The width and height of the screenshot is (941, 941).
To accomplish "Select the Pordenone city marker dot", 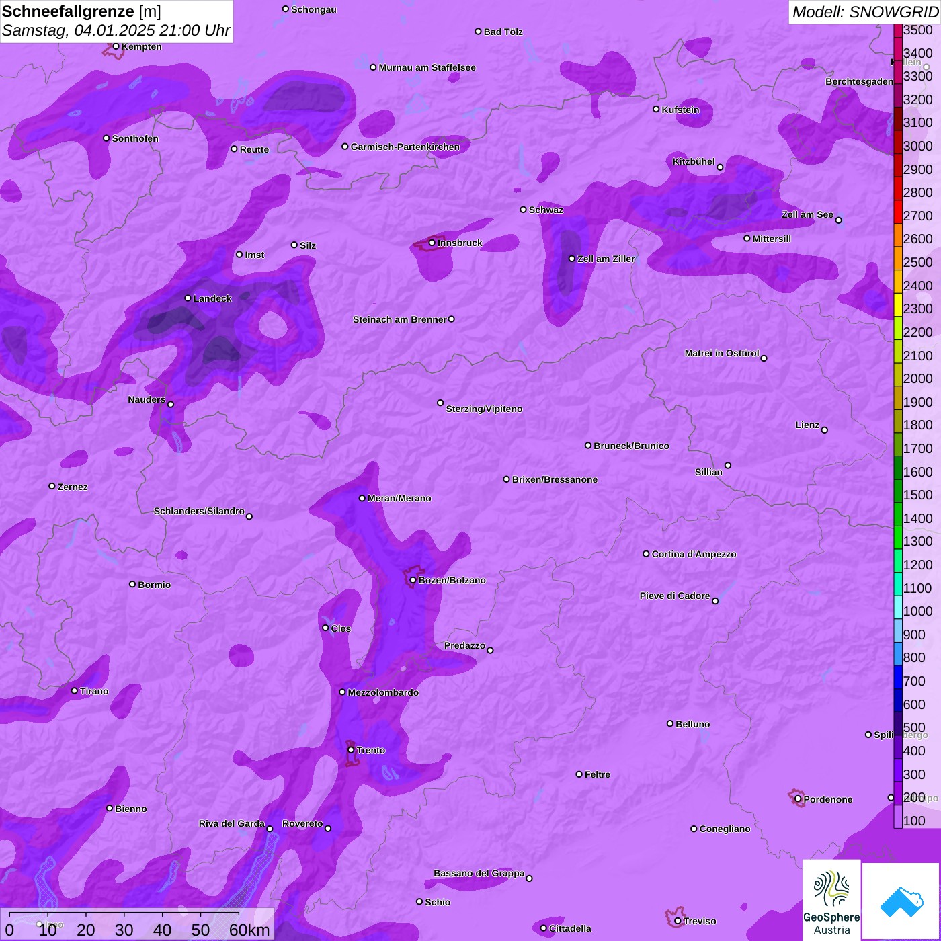I will [798, 799].
